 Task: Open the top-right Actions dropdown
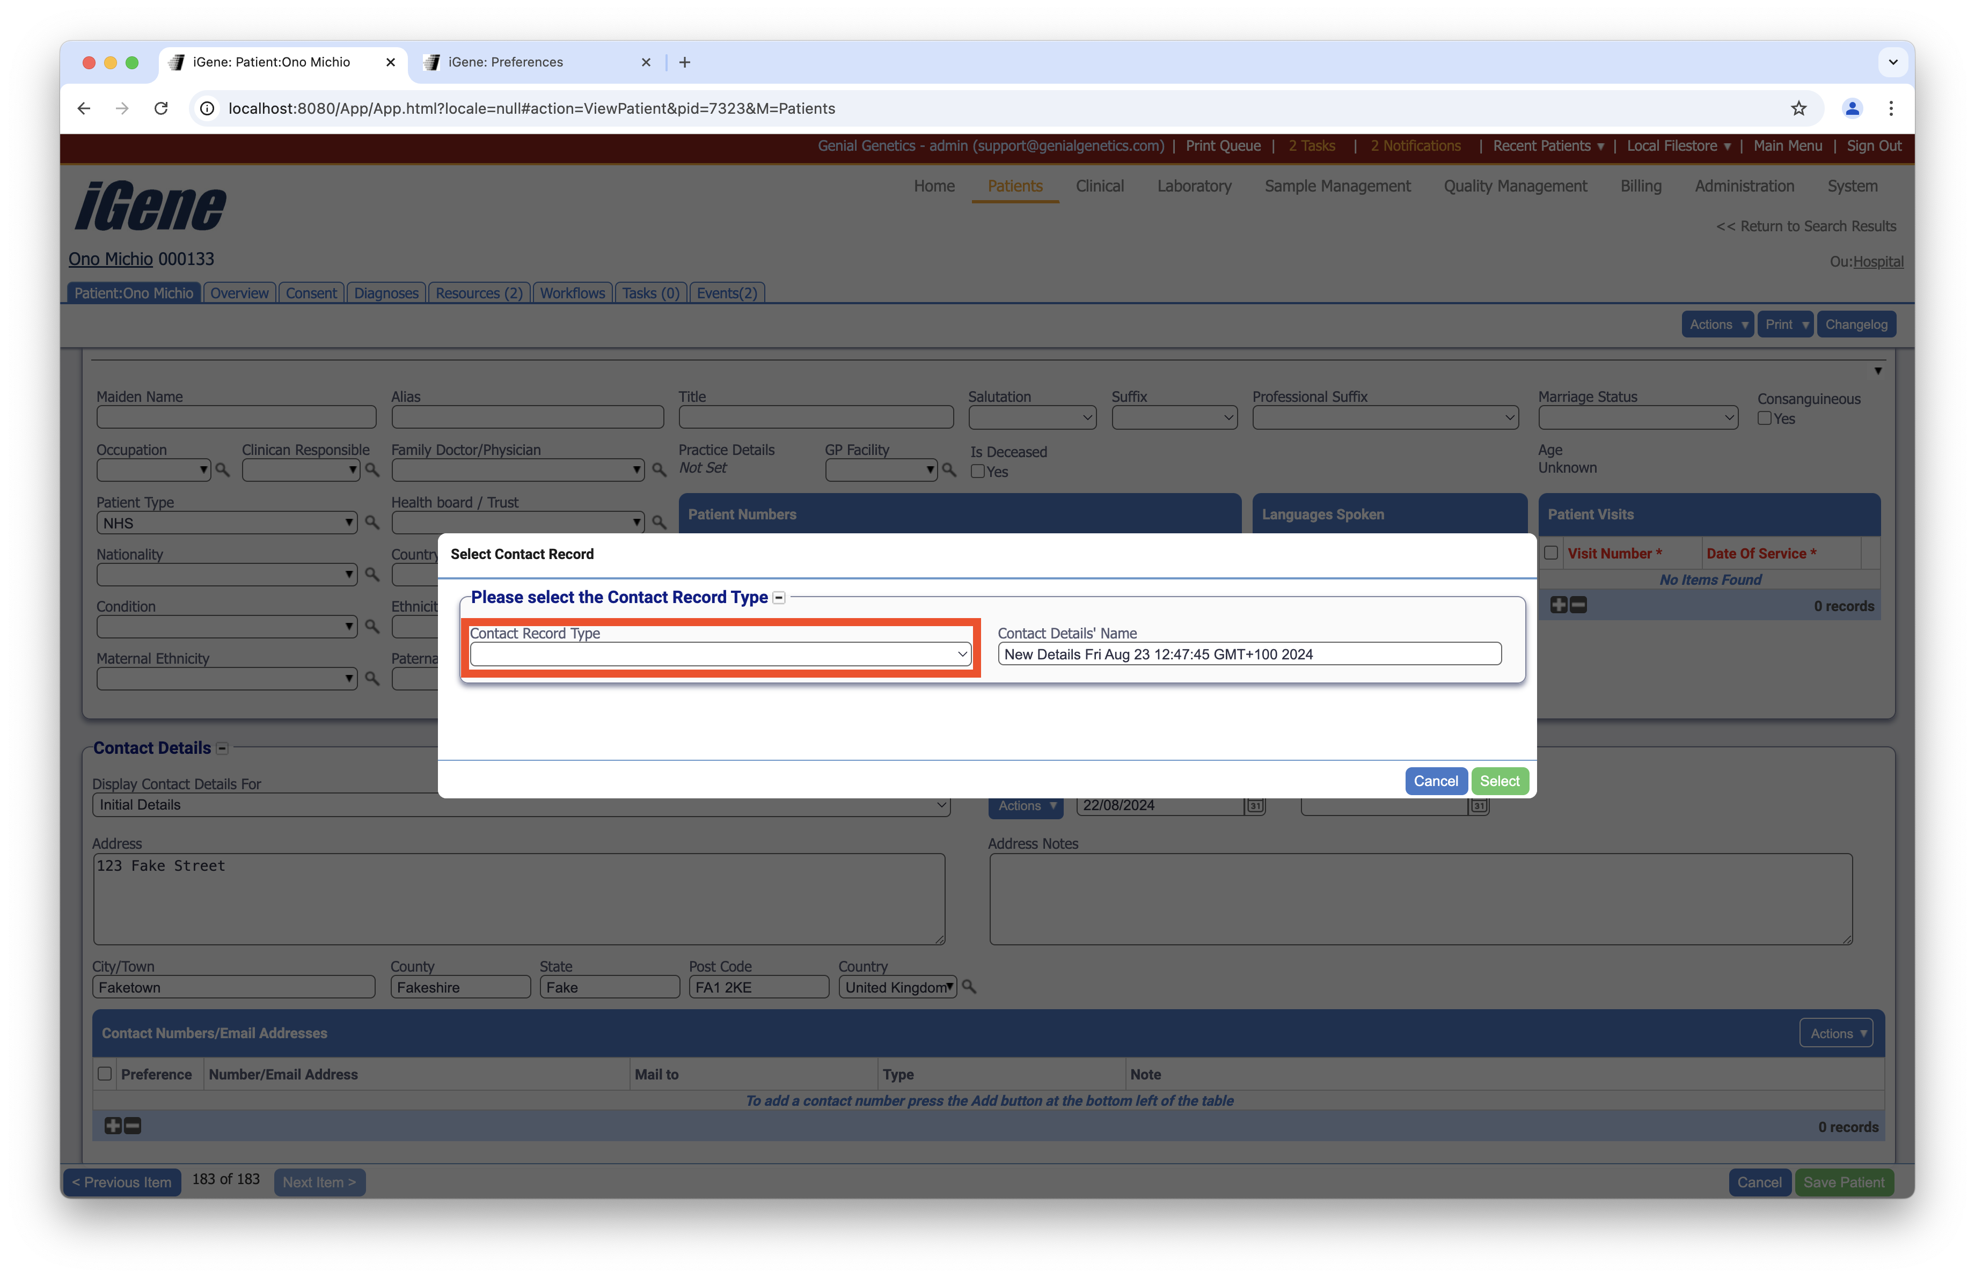click(x=1718, y=325)
